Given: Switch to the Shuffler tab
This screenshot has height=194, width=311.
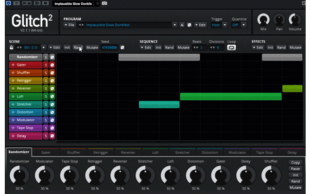Looking at the screenshot, I should click(73, 152).
